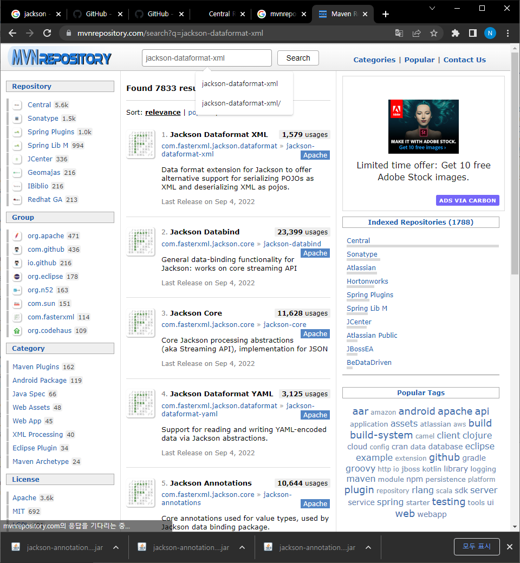Open the profile avatar N

pyautogui.click(x=490, y=33)
